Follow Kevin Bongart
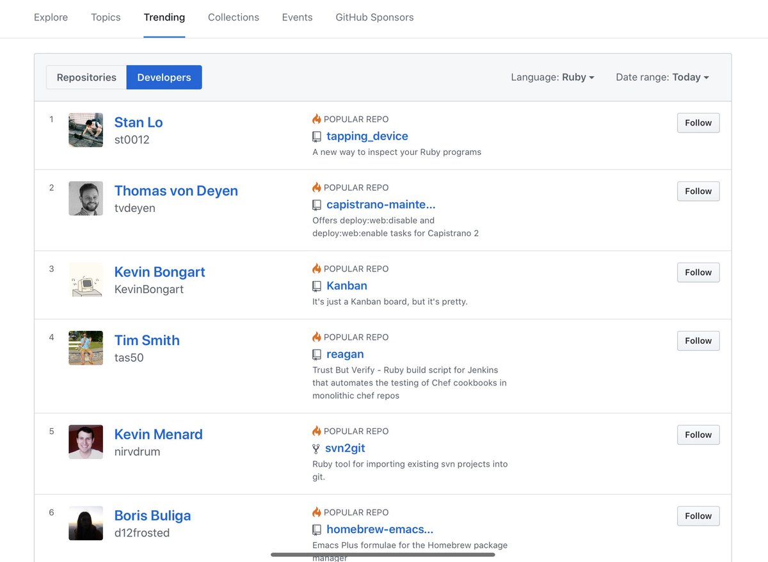Image resolution: width=768 pixels, height=562 pixels. 698,273
